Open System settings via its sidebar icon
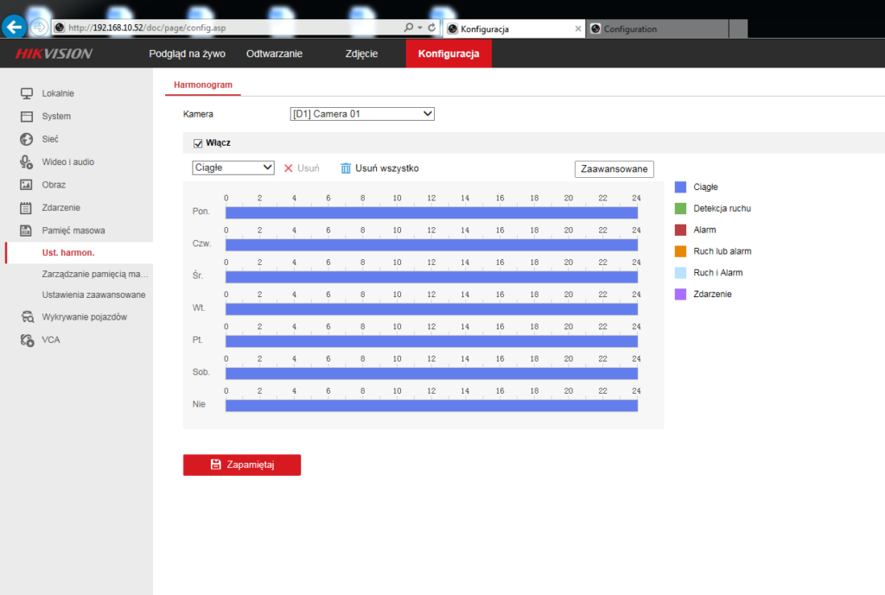 27,117
